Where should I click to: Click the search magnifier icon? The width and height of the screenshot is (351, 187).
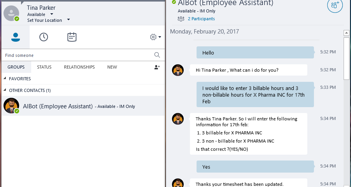157,55
